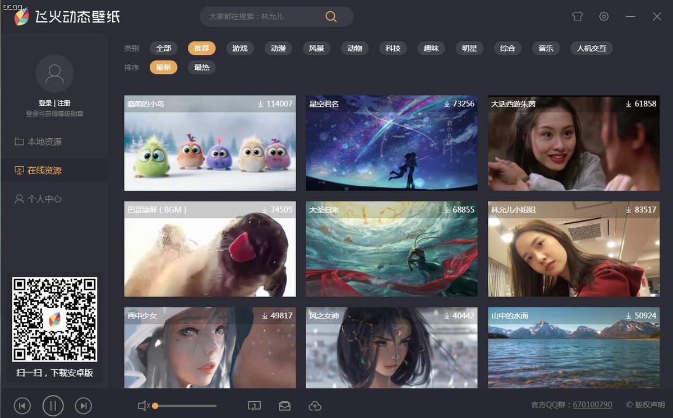Select the 音乐 category filter
Screen dimensions: 673x418
click(x=546, y=48)
